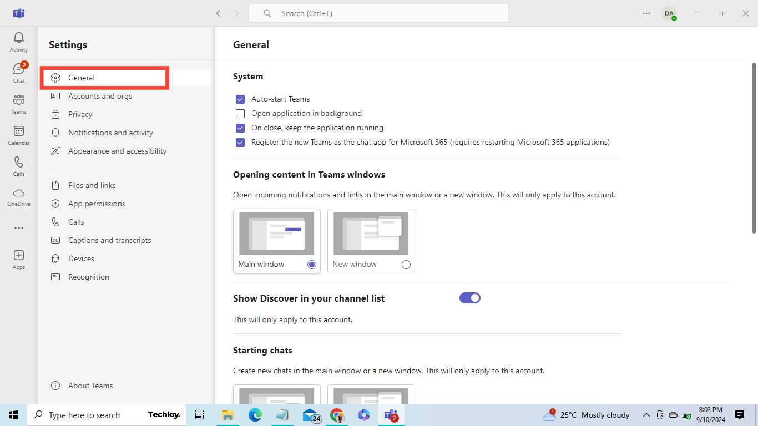758x426 pixels.
Task: Enable Open application in background
Action: (x=240, y=114)
